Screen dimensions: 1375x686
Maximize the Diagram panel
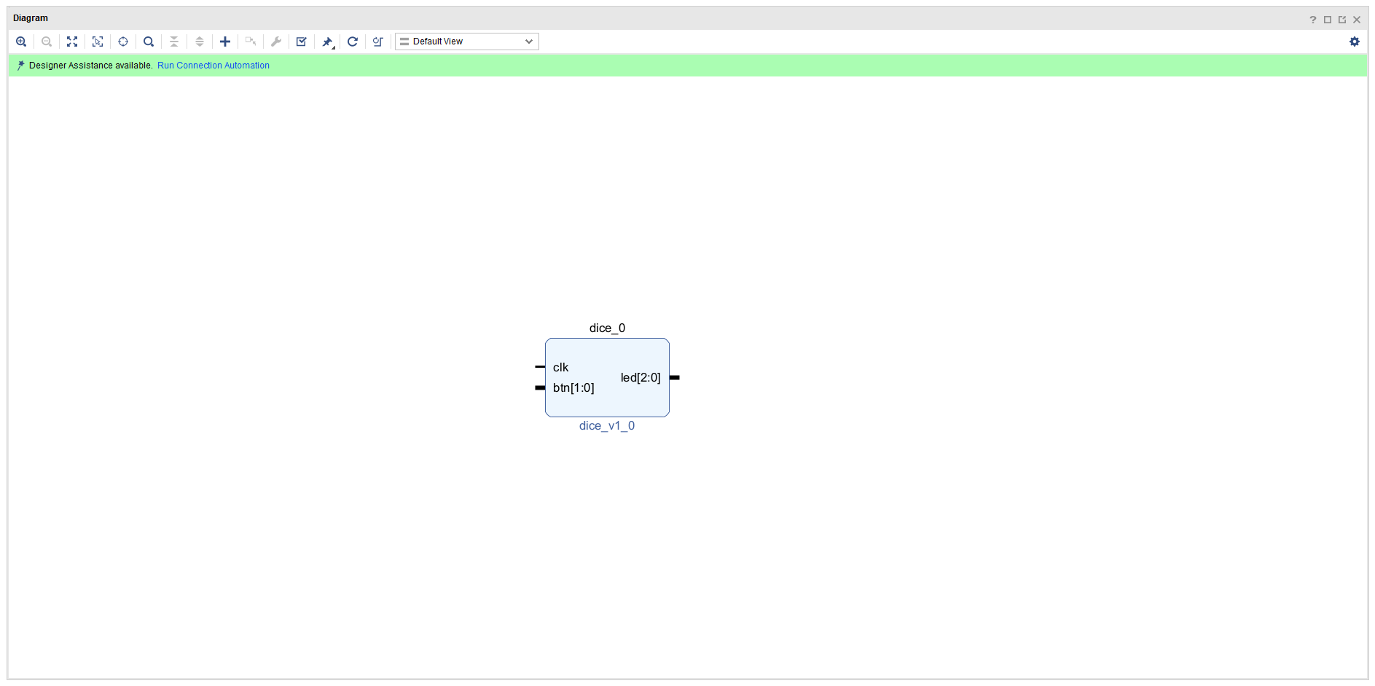[x=1328, y=20]
